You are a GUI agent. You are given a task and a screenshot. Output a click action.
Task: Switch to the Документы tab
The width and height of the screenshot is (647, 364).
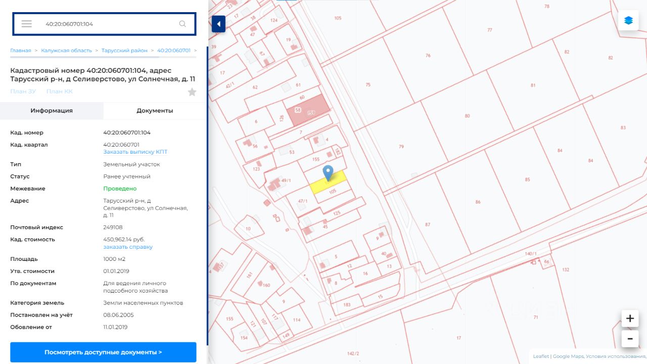pos(155,111)
